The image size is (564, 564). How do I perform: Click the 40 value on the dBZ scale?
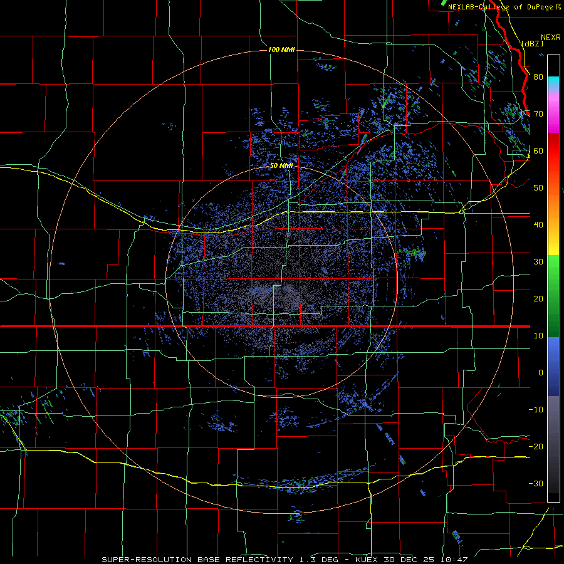pyautogui.click(x=538, y=225)
